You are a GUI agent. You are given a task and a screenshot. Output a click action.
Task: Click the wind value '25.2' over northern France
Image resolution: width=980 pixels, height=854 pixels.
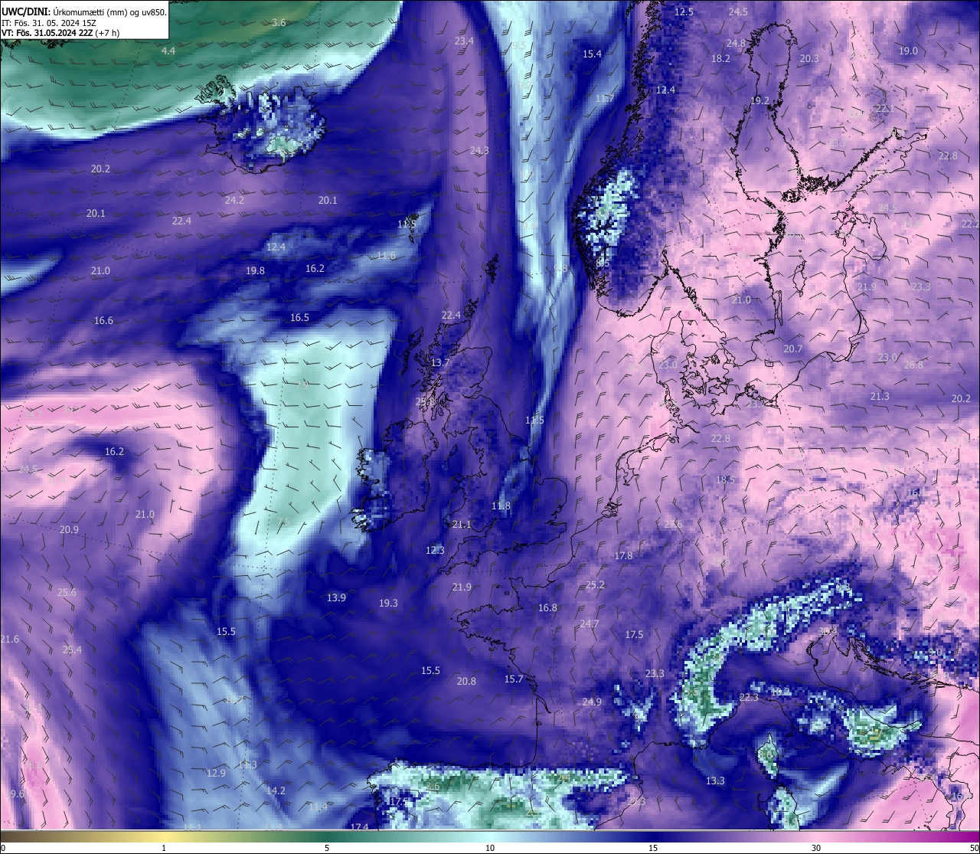[x=595, y=585]
